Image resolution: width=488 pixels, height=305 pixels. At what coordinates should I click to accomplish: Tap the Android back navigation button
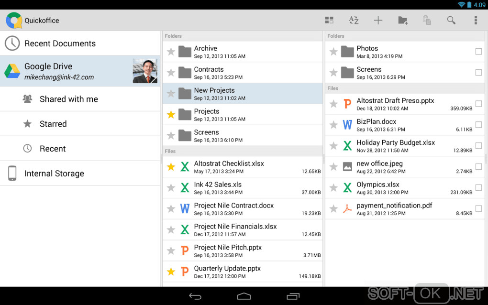point(195,296)
